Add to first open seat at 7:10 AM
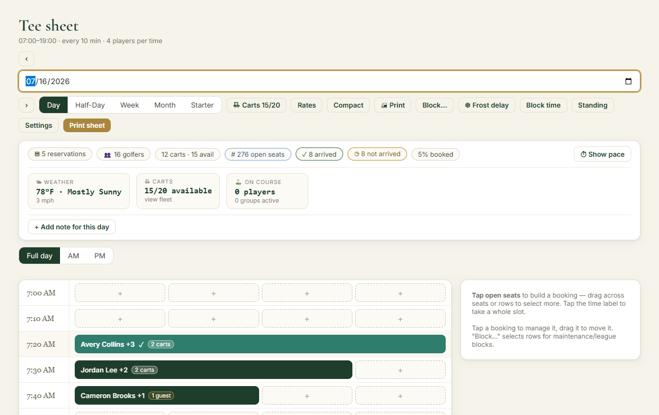This screenshot has width=659, height=415. tap(120, 319)
